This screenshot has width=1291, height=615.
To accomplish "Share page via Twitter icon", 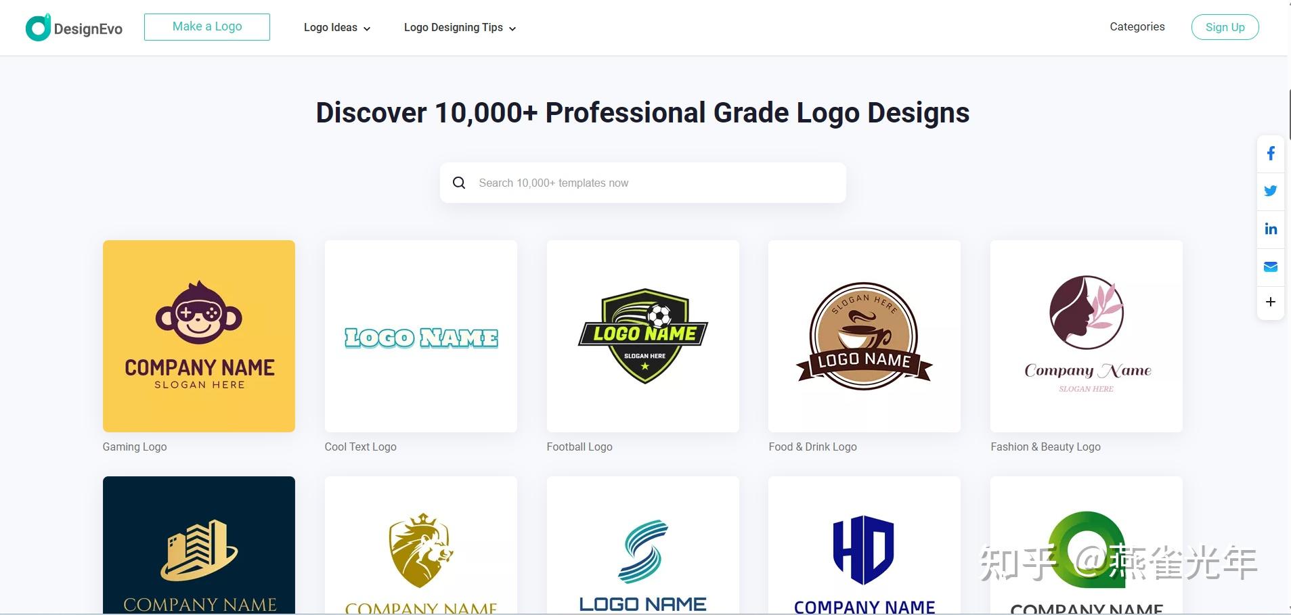I will (1271, 191).
